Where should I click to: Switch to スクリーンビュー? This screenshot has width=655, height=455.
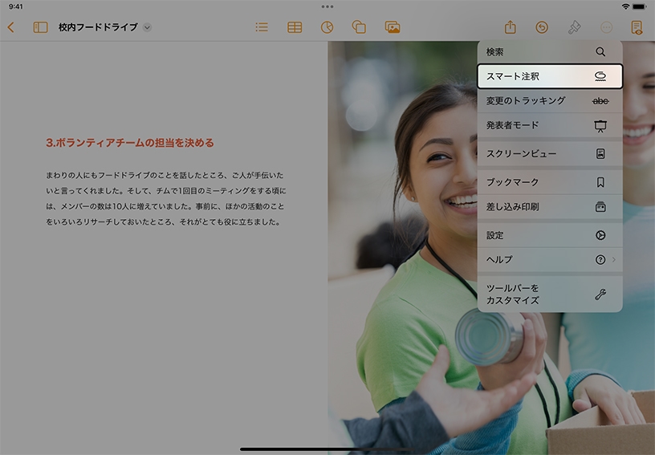click(x=549, y=153)
